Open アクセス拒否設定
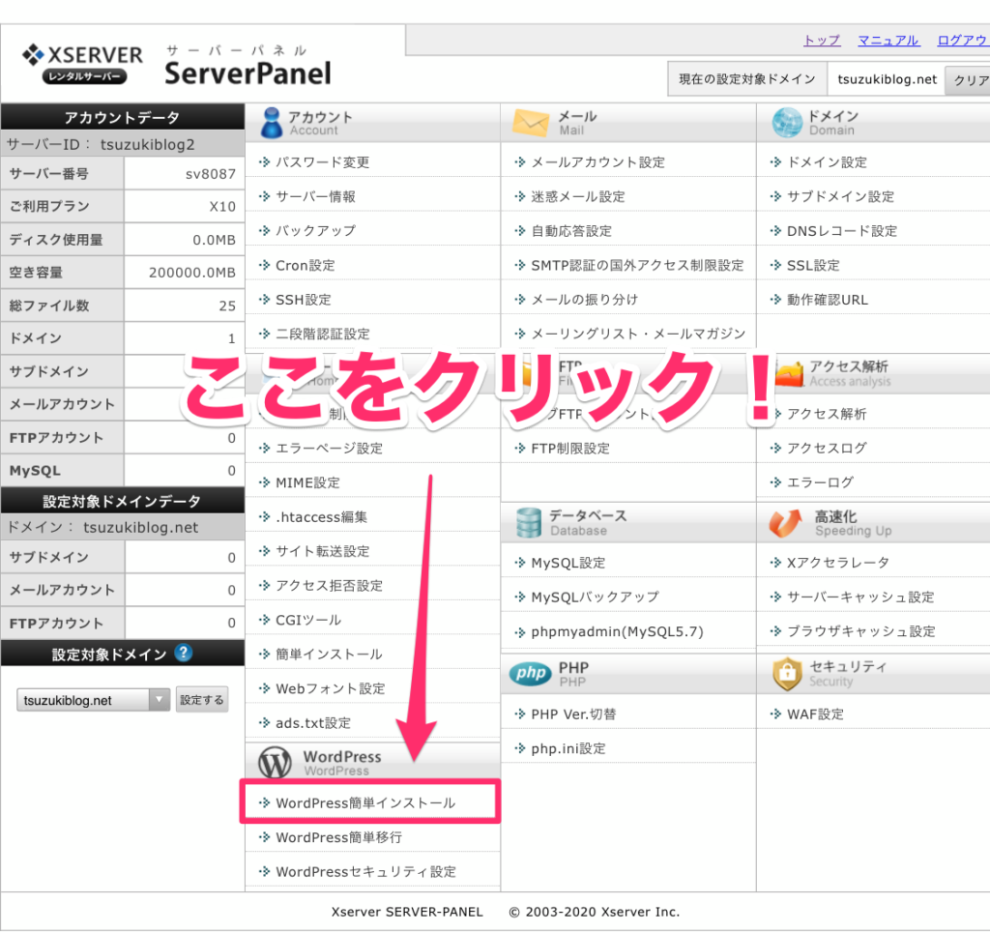This screenshot has height=932, width=990. pyautogui.click(x=329, y=585)
